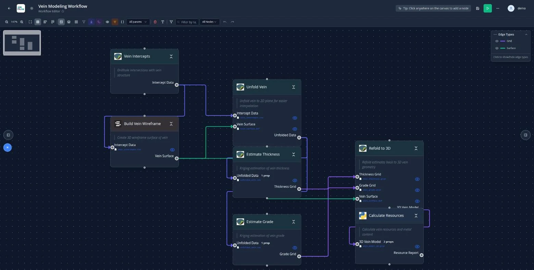Preview Intercept Data input in Unfold Vein
534x270 pixels.
pos(295,118)
